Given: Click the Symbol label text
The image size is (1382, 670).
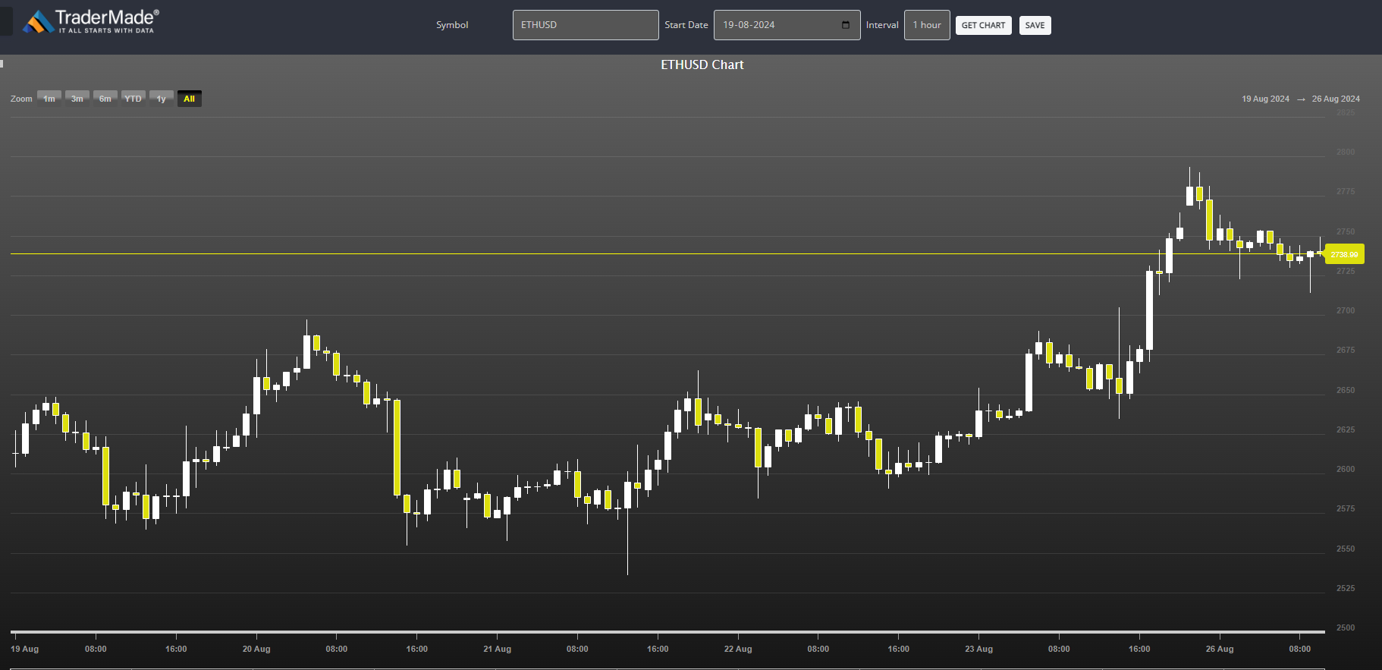Looking at the screenshot, I should tap(452, 25).
